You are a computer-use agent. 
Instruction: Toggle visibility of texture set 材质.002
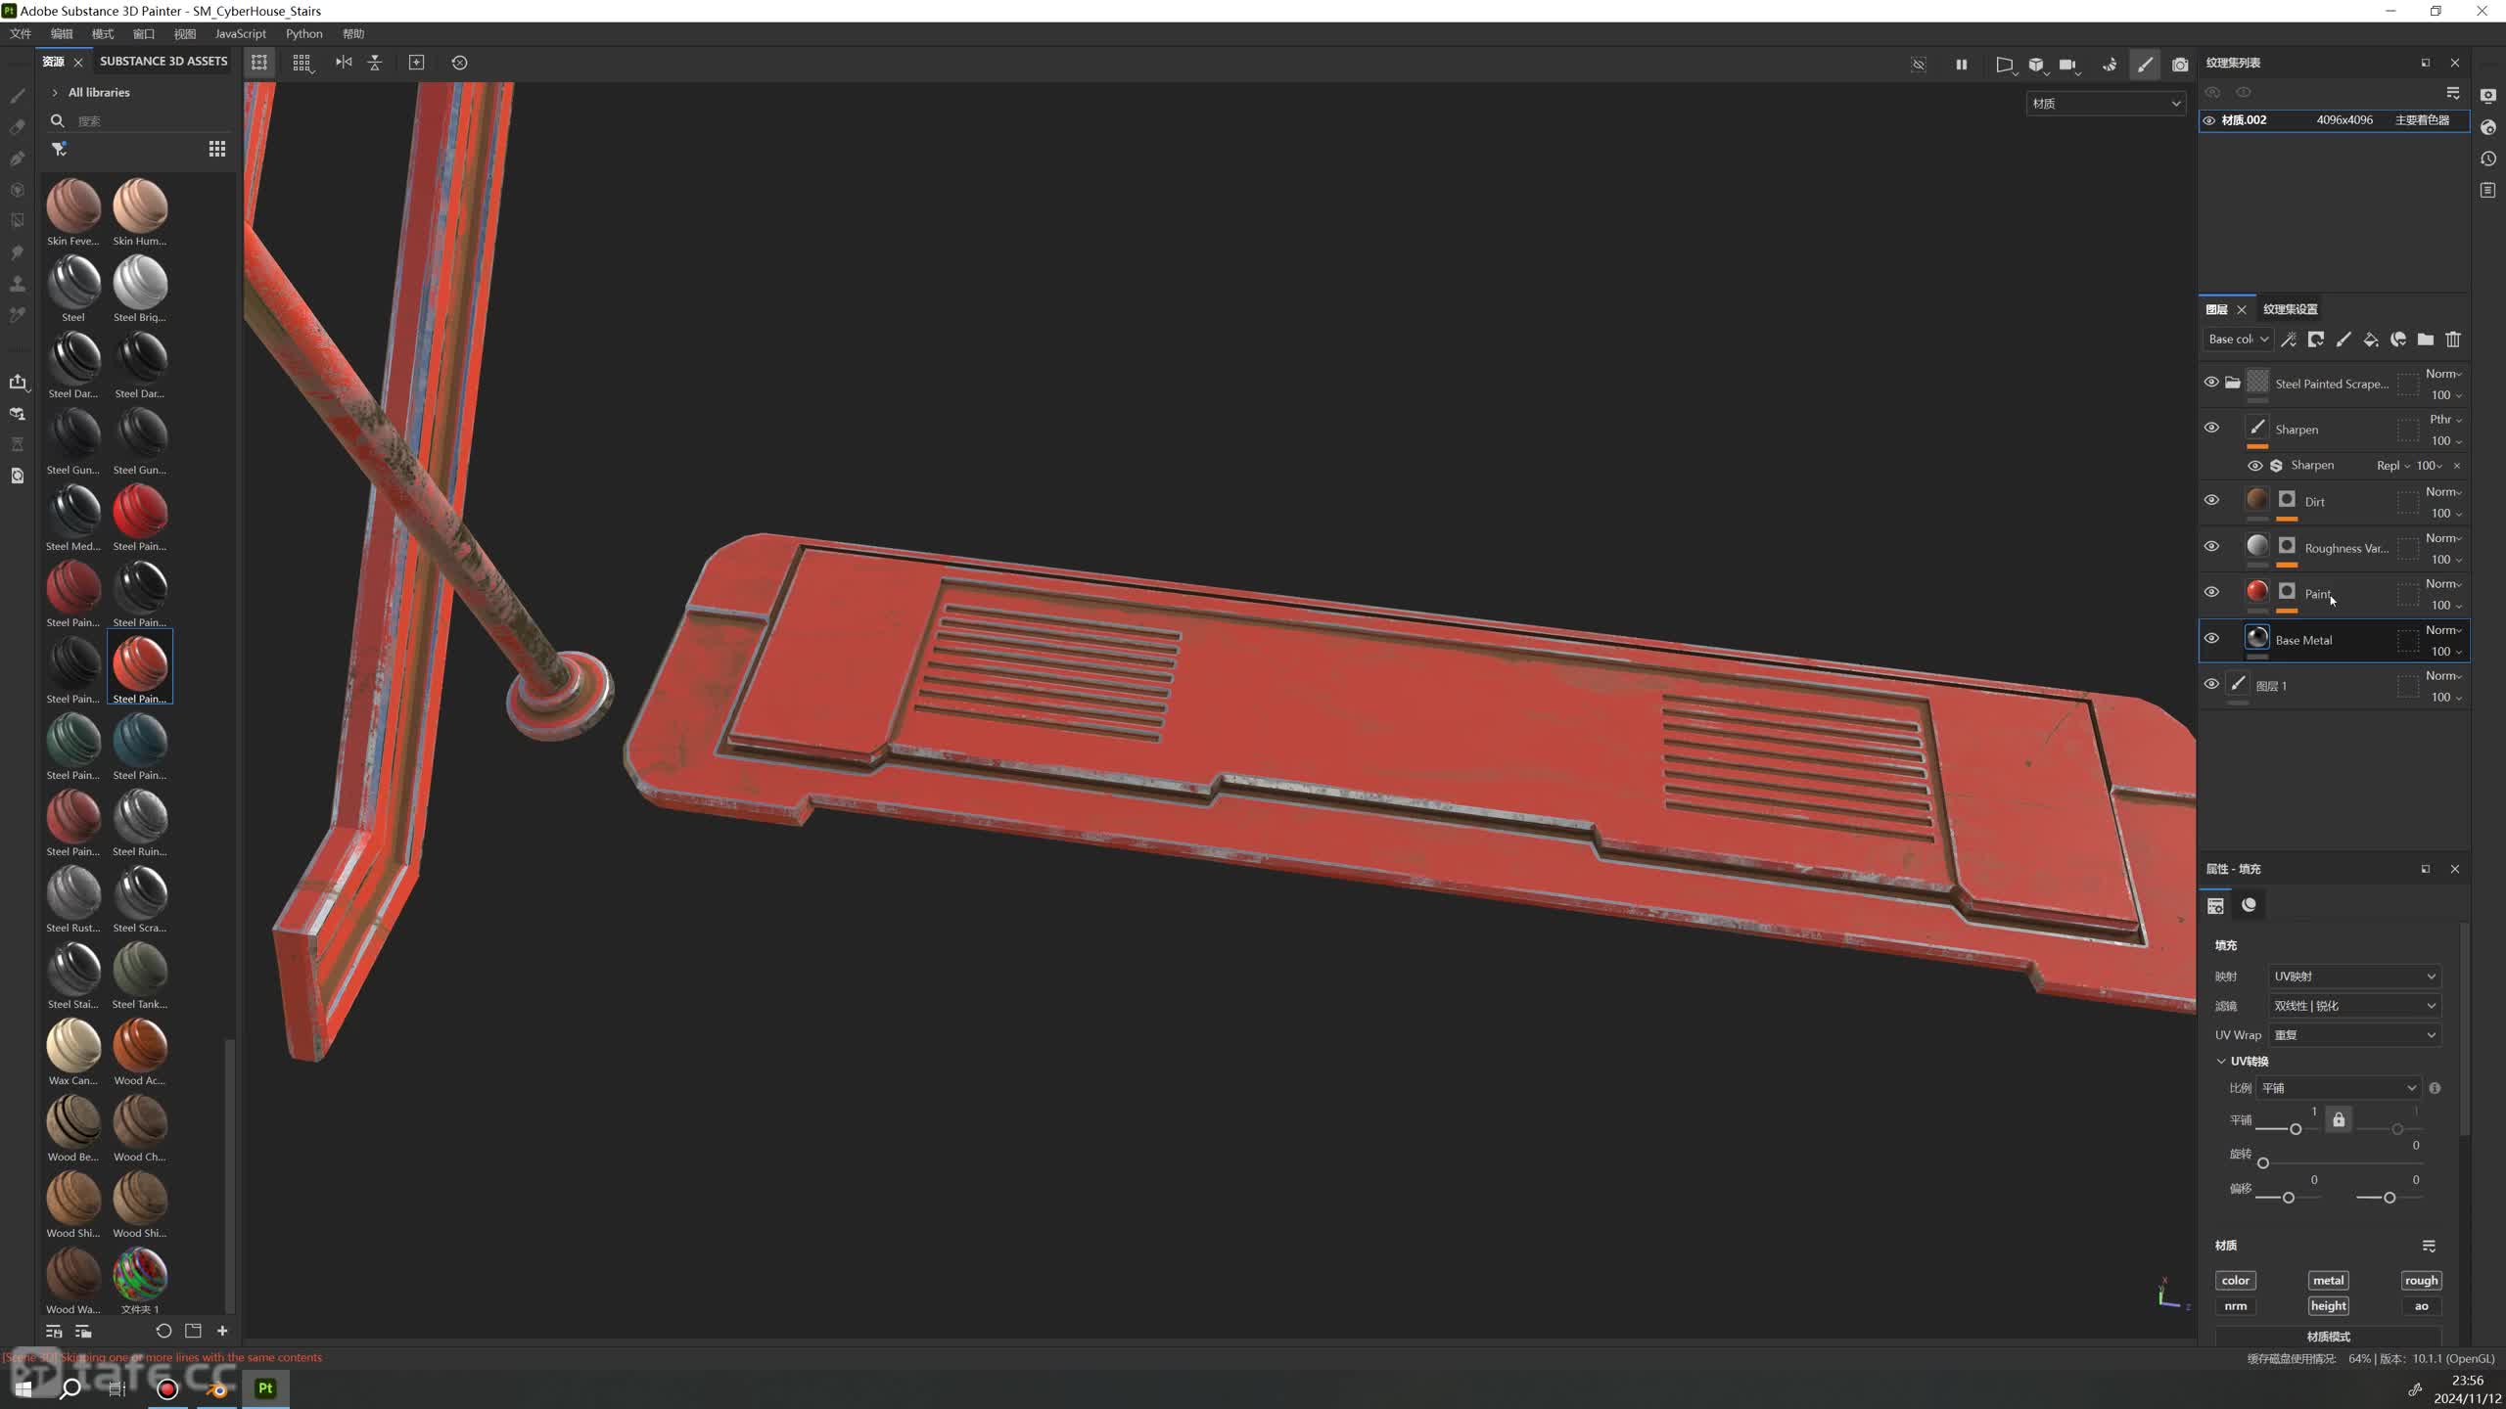pos(2209,120)
